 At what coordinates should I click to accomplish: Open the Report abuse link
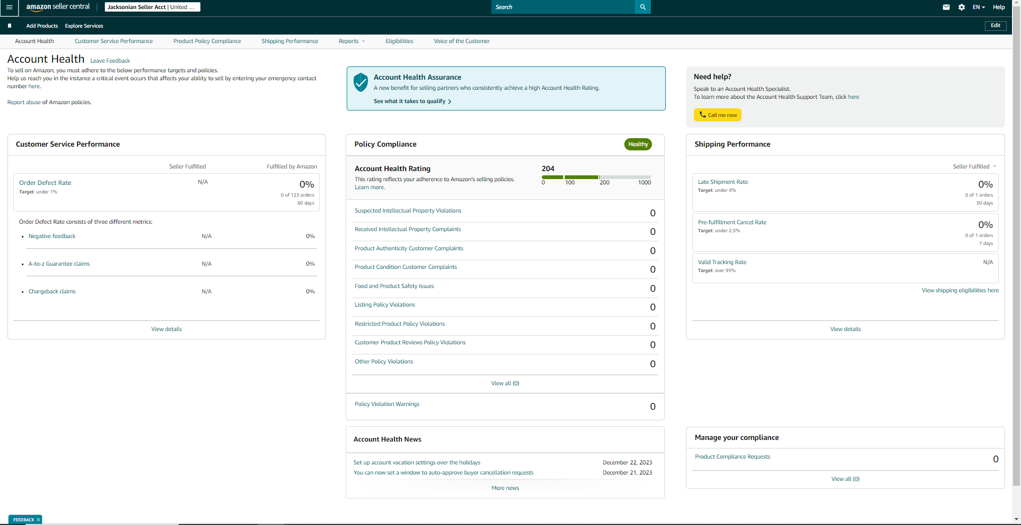tap(24, 102)
